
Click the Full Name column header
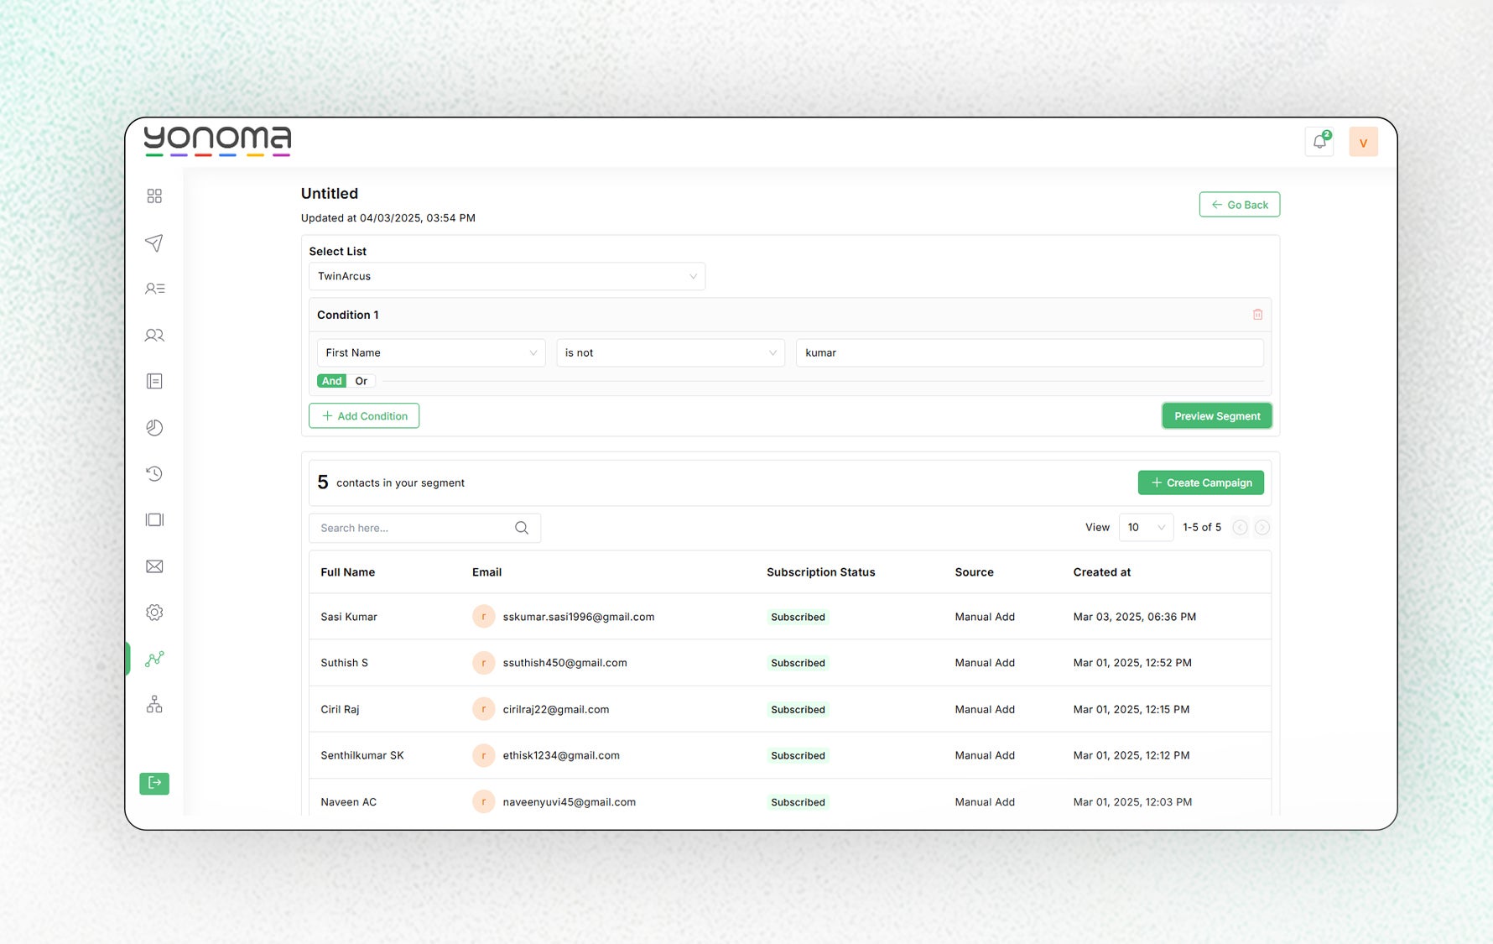click(x=348, y=572)
